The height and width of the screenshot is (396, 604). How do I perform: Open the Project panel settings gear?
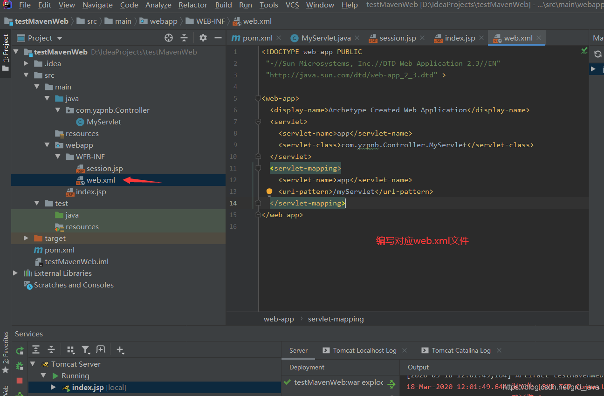pos(203,38)
